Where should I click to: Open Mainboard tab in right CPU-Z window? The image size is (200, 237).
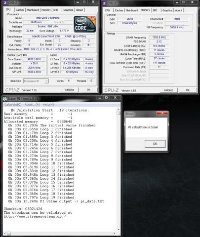tap(132, 10)
